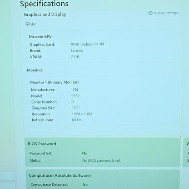Select the serial number value 0
189x189 pixels.
point(73,102)
